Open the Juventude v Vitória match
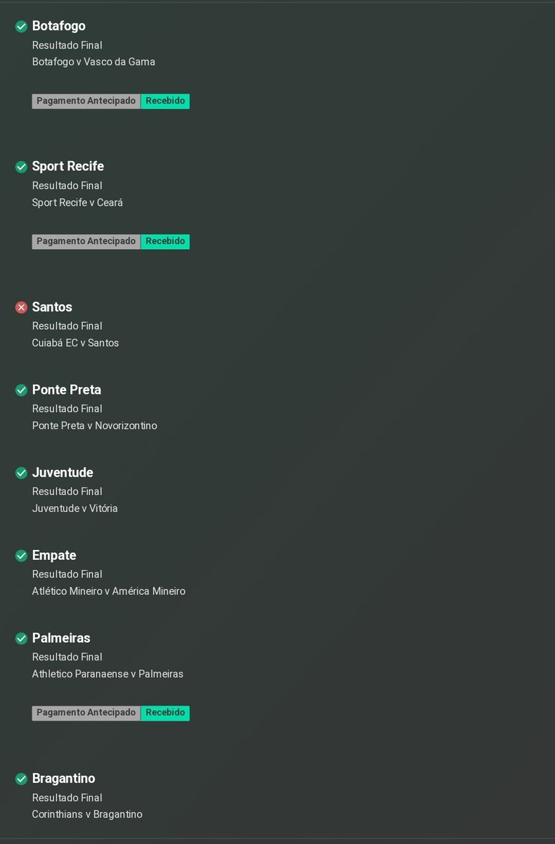The width and height of the screenshot is (555, 844). point(75,509)
